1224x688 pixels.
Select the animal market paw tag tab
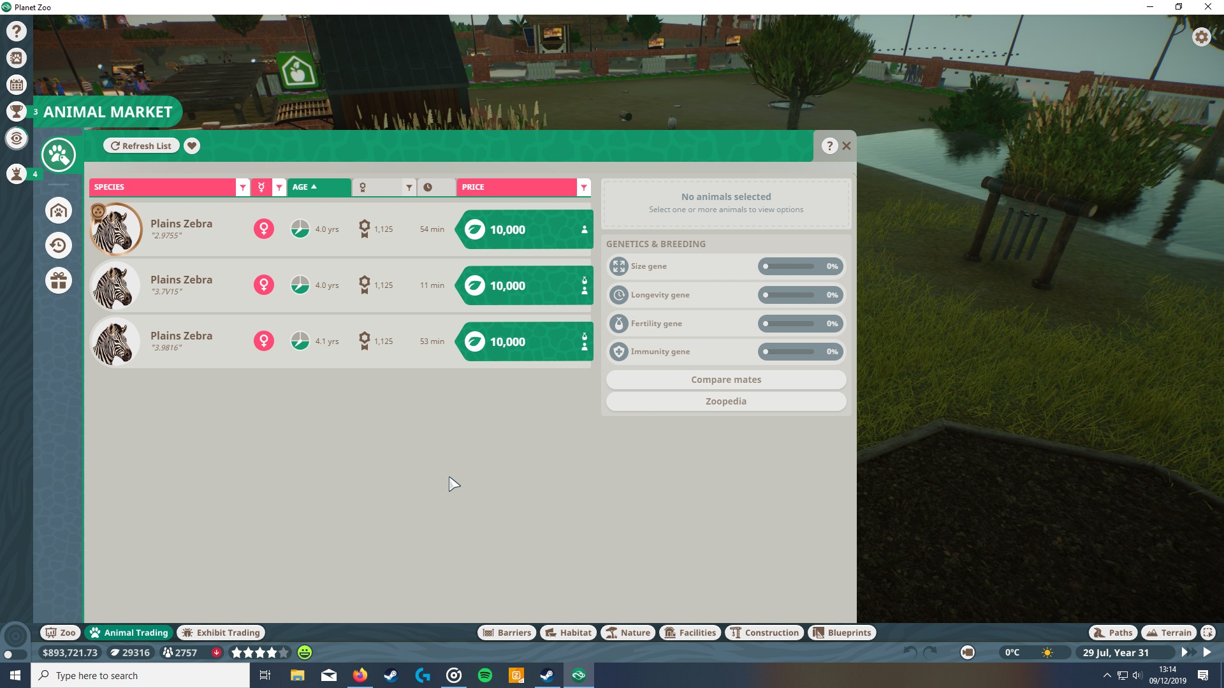[59, 155]
